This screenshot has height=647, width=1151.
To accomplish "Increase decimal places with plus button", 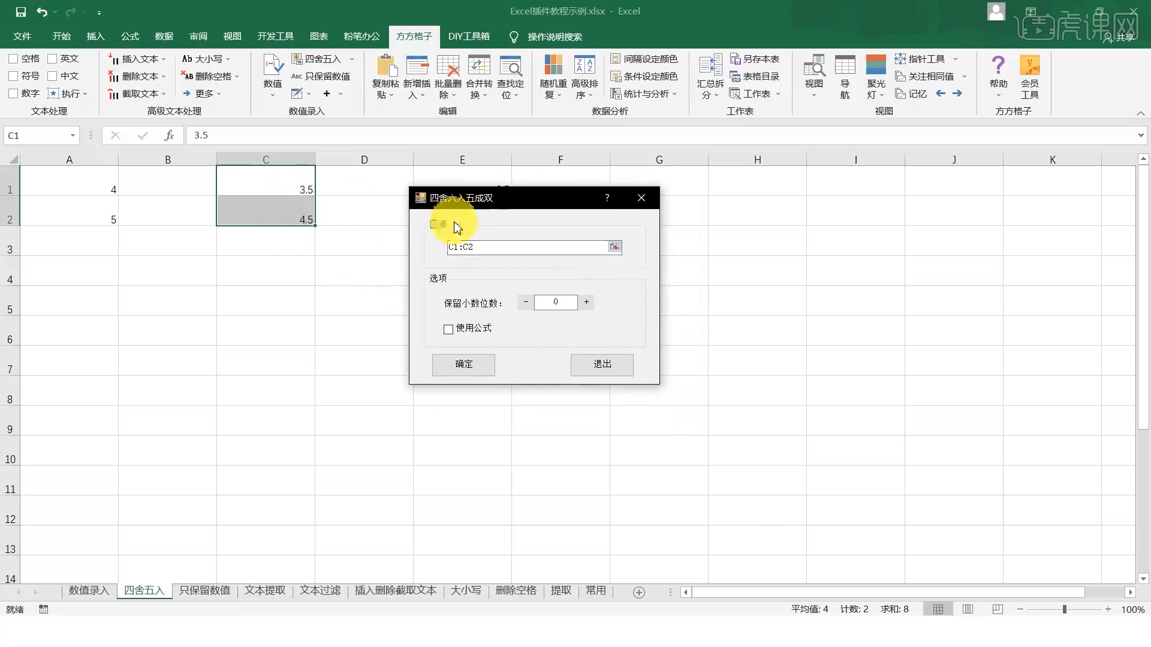I will [586, 302].
